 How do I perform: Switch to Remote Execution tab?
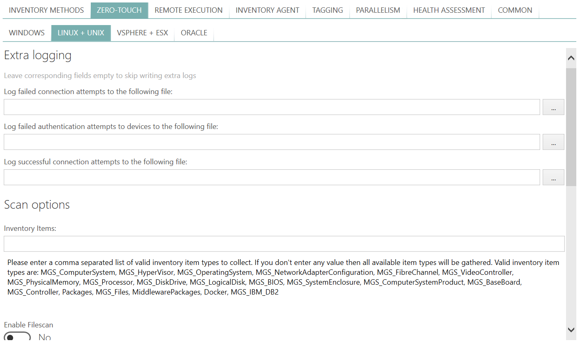189,10
